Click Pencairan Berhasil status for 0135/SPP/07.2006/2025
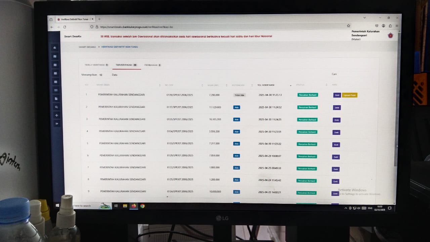The image size is (430, 242). (307, 120)
